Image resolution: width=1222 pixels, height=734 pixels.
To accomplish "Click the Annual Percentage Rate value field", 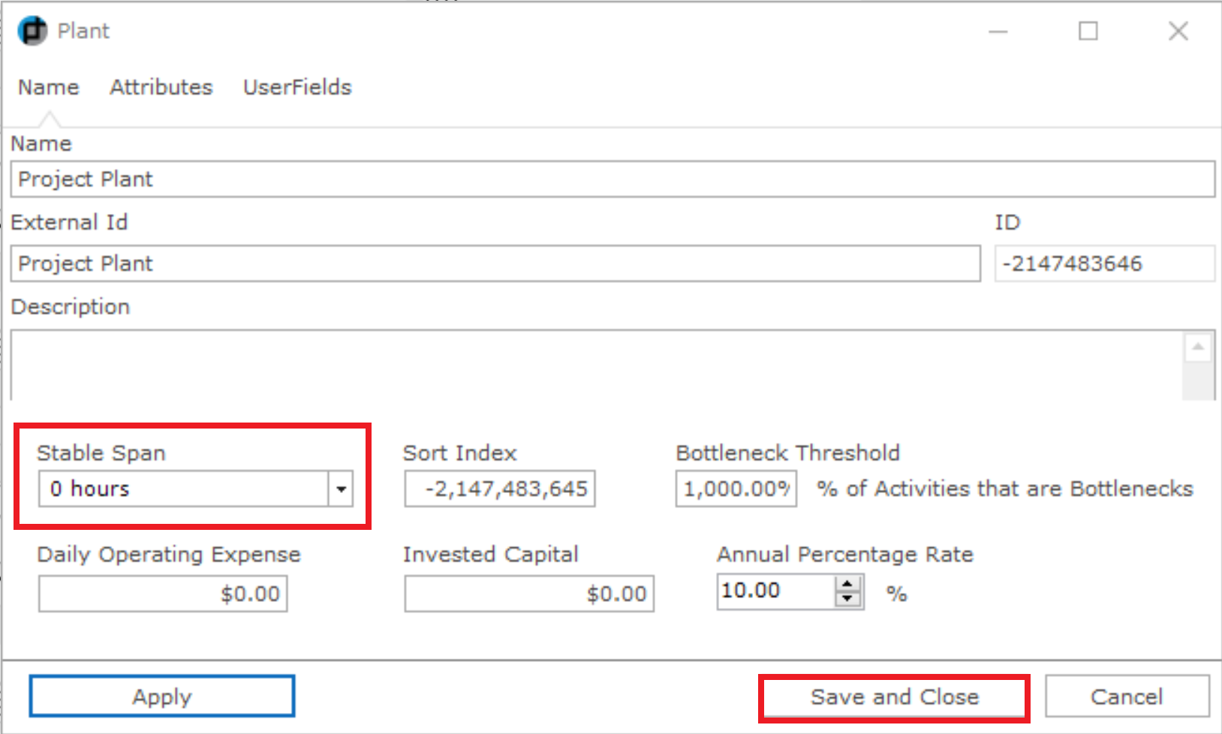I will tap(775, 591).
